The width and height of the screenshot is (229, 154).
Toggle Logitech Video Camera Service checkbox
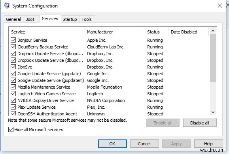pos(13,93)
